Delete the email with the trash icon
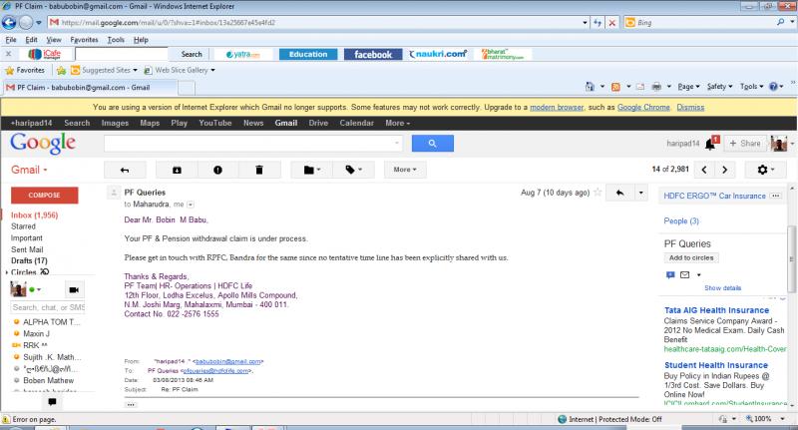The image size is (798, 430). 259,170
